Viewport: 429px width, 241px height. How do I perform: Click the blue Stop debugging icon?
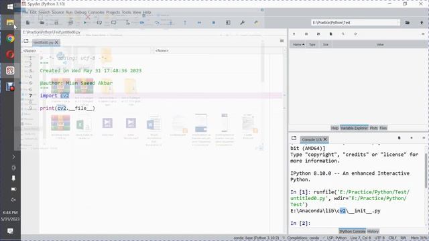tap(214, 23)
